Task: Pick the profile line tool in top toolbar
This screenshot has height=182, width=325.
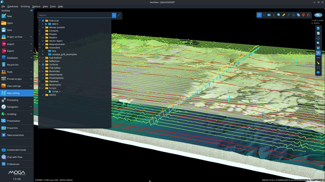Action: tap(289, 15)
